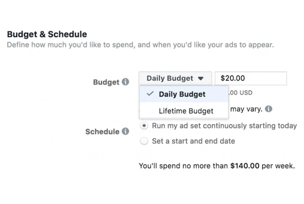The width and height of the screenshot is (304, 204).
Task: Click the bold Budget field label
Action: (106, 82)
